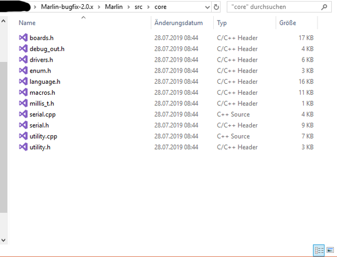Select the serial.cpp file name
Screen dimensions: 337x257
pos(43,114)
